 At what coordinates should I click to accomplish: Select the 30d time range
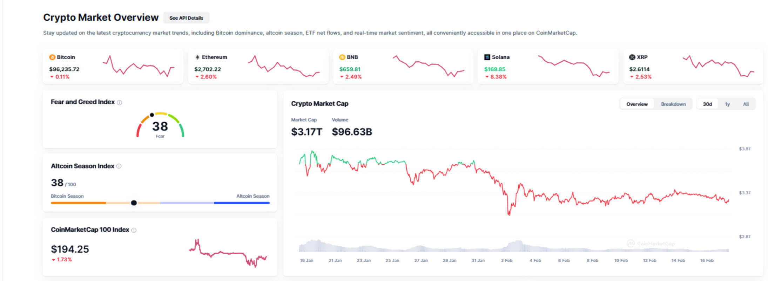[707, 104]
